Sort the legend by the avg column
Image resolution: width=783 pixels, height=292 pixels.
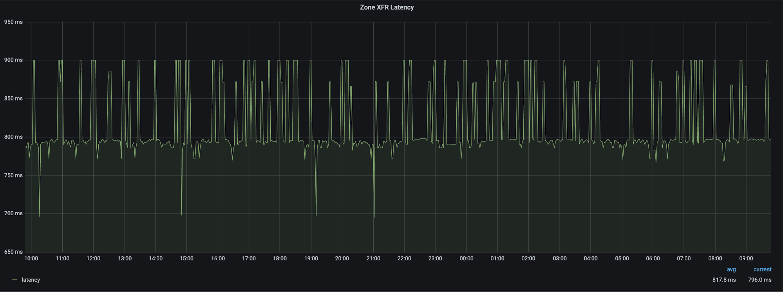pos(731,269)
